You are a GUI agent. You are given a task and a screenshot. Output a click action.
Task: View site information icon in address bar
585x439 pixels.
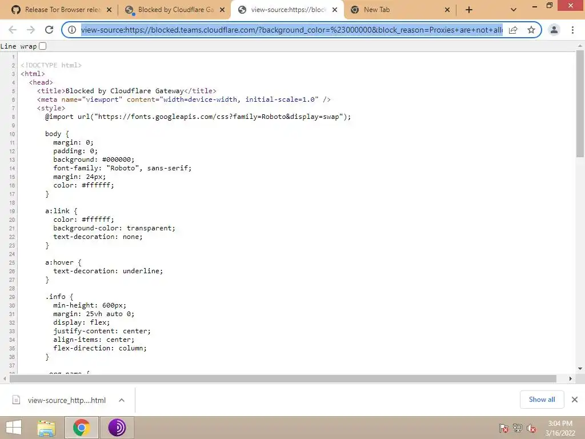click(x=72, y=30)
